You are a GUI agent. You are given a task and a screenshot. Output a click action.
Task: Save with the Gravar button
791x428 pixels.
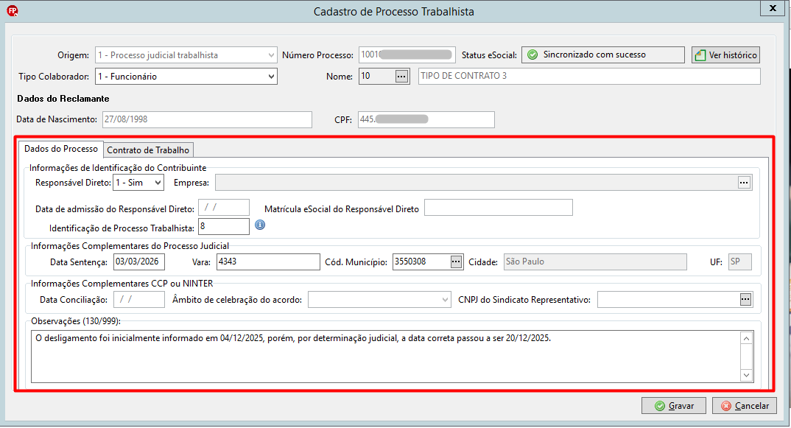coord(673,406)
